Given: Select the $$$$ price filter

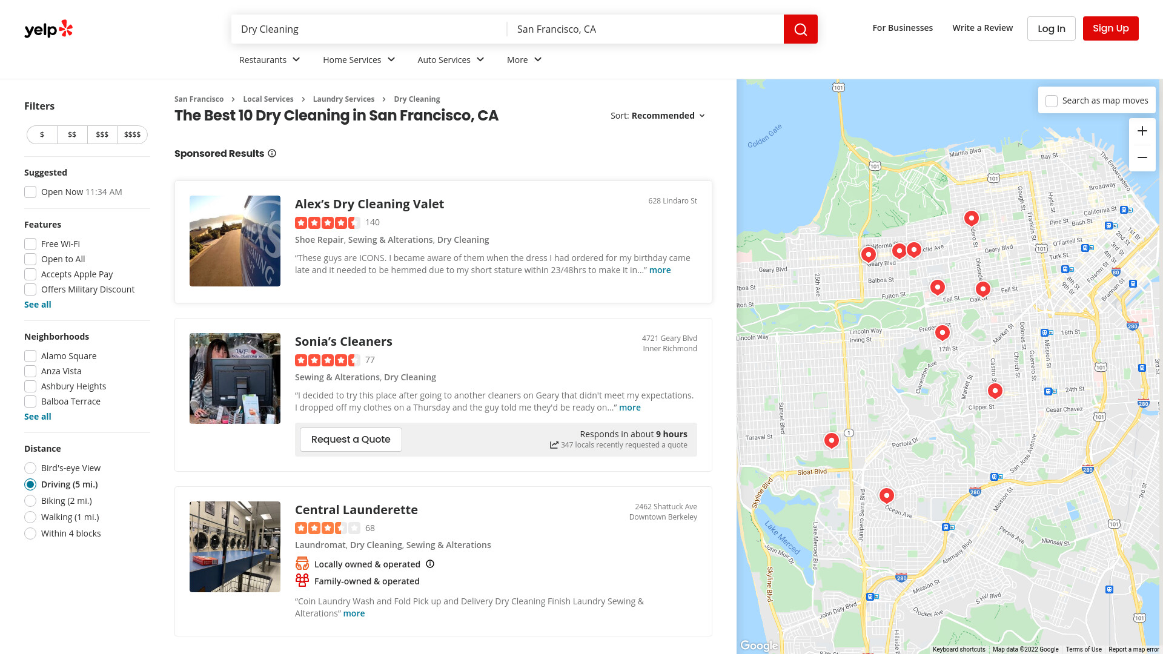Looking at the screenshot, I should click(132, 134).
